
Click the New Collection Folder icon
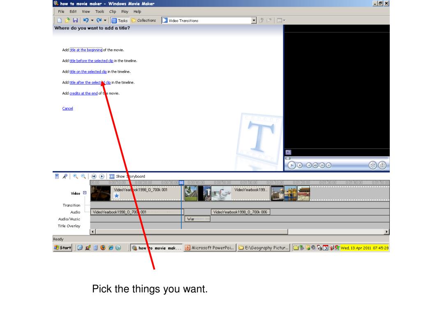pyautogui.click(x=269, y=21)
